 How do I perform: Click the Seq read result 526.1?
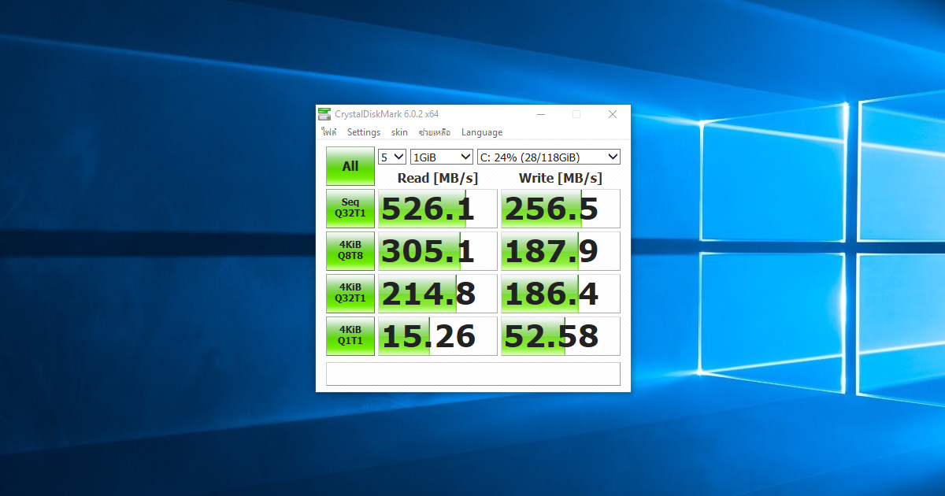pos(438,209)
